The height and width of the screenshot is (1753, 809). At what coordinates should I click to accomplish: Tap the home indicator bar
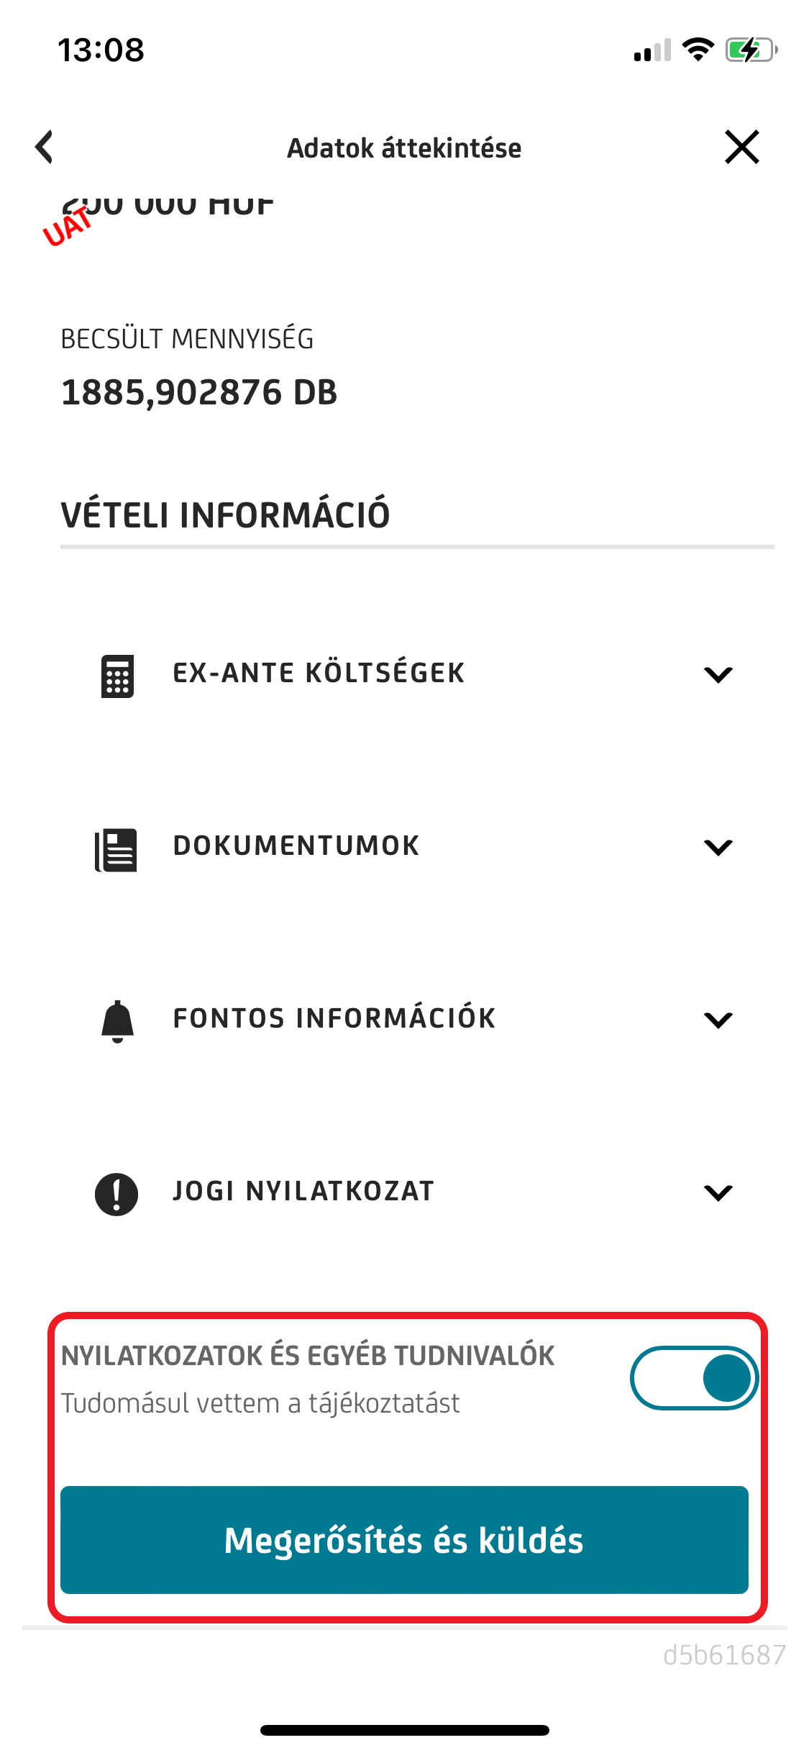[404, 1730]
